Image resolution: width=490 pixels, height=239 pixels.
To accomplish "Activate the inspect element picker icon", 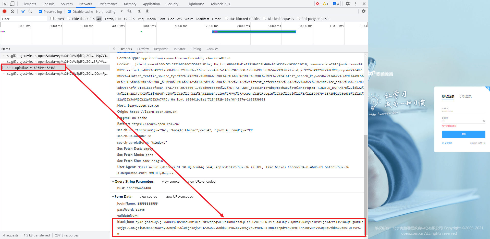I will coord(5,4).
